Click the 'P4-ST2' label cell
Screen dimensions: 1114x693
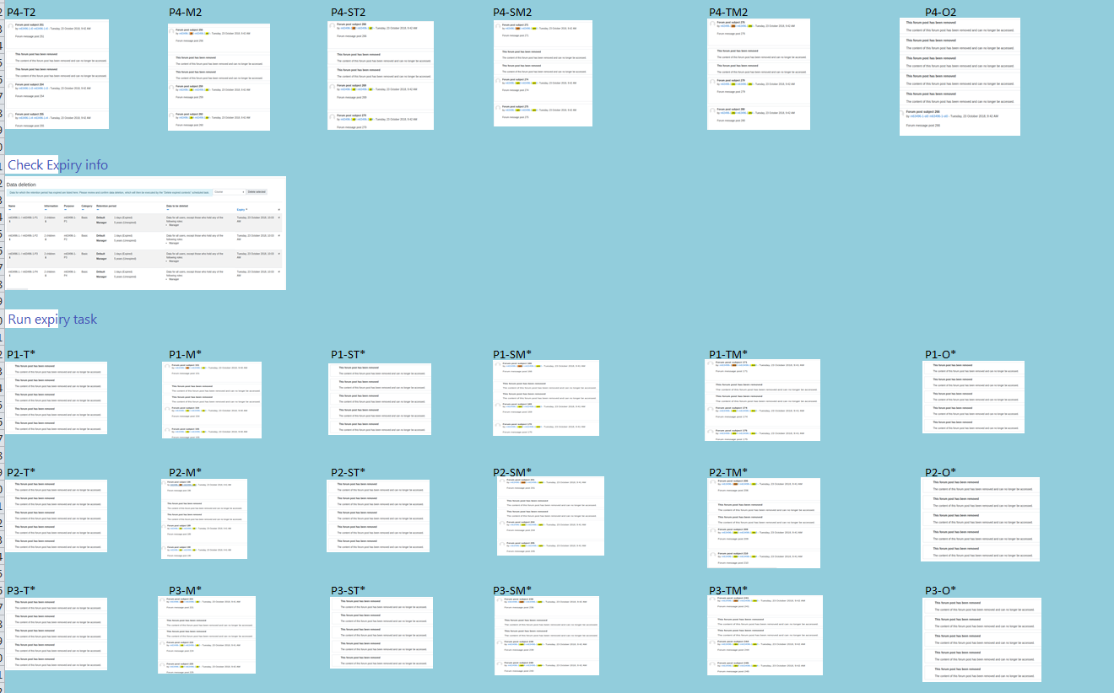tap(348, 12)
